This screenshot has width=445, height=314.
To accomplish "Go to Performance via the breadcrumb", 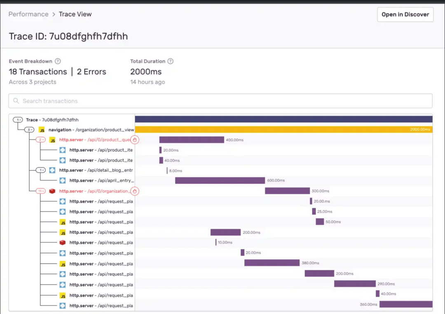I will [x=28, y=14].
